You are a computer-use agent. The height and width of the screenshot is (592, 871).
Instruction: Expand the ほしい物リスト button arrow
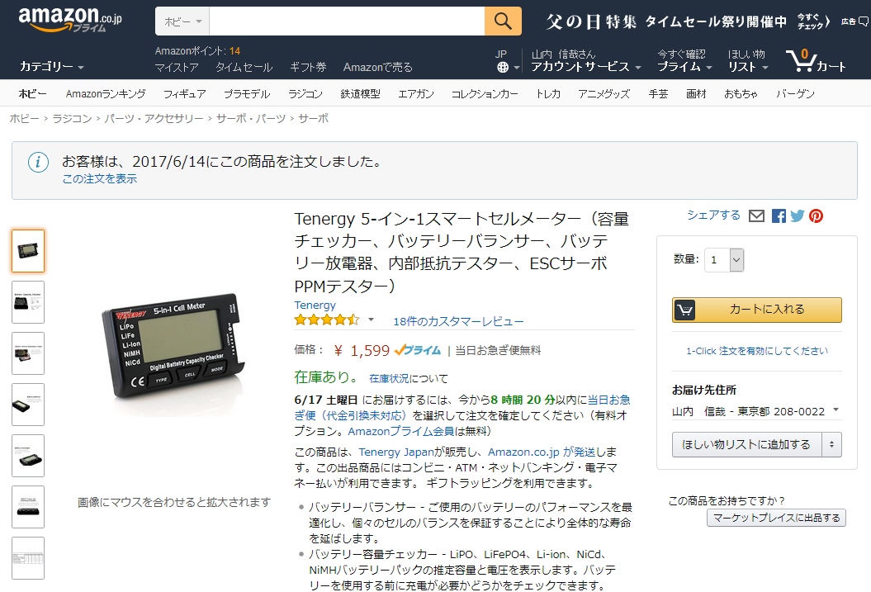coord(831,444)
